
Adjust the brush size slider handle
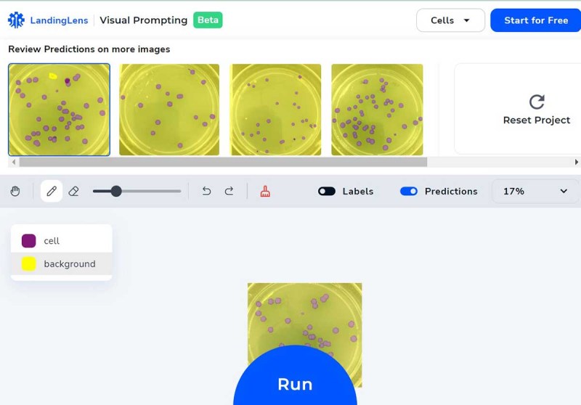(116, 192)
